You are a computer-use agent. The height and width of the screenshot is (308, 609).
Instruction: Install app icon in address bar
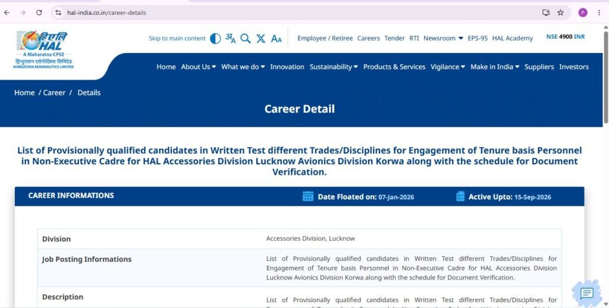click(546, 12)
